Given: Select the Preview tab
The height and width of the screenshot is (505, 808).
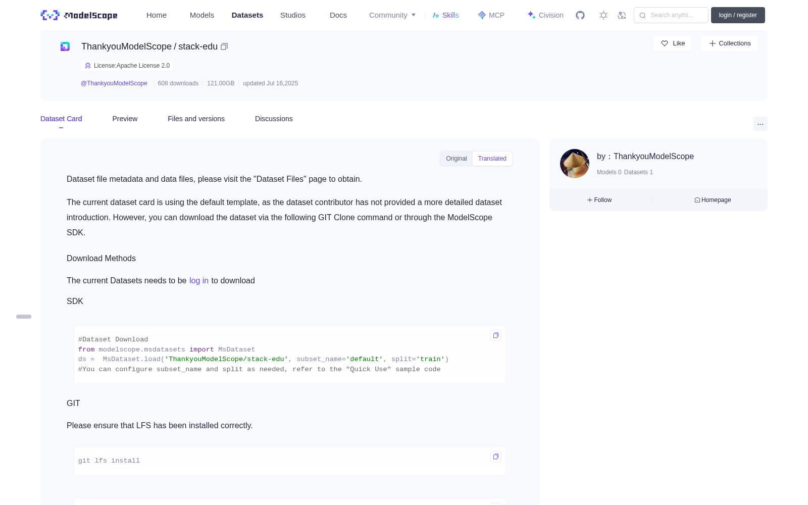Looking at the screenshot, I should click(125, 119).
